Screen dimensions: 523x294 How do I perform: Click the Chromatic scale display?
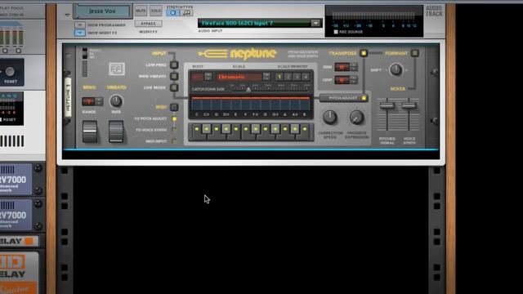(x=239, y=77)
